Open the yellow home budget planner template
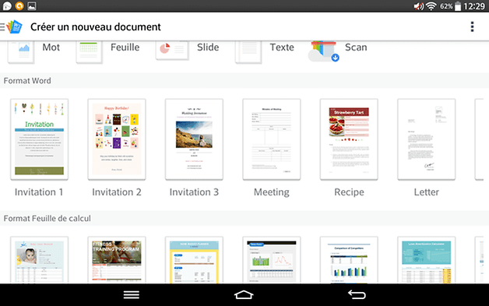 tap(194, 260)
